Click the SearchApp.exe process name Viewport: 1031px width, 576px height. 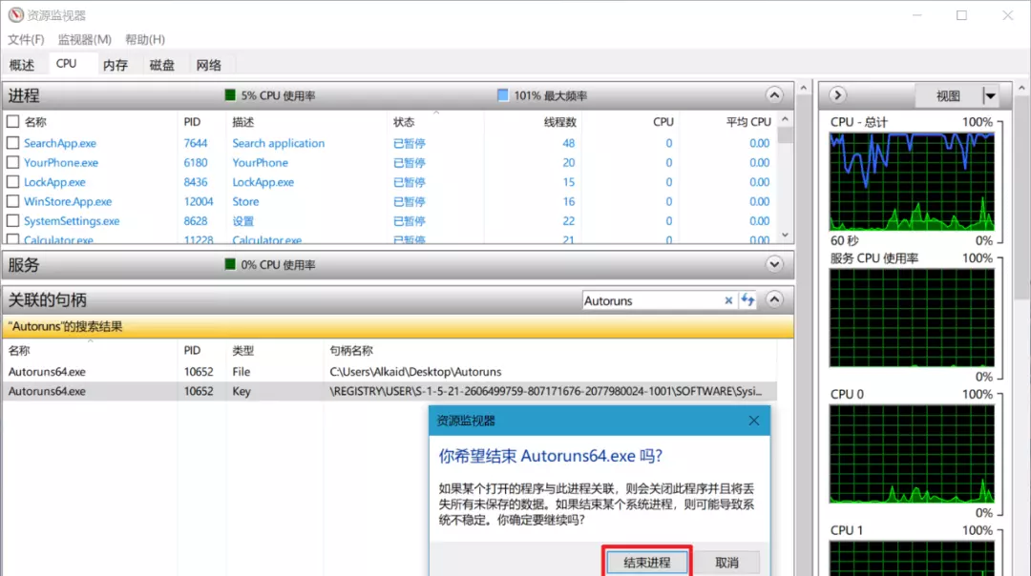(60, 142)
